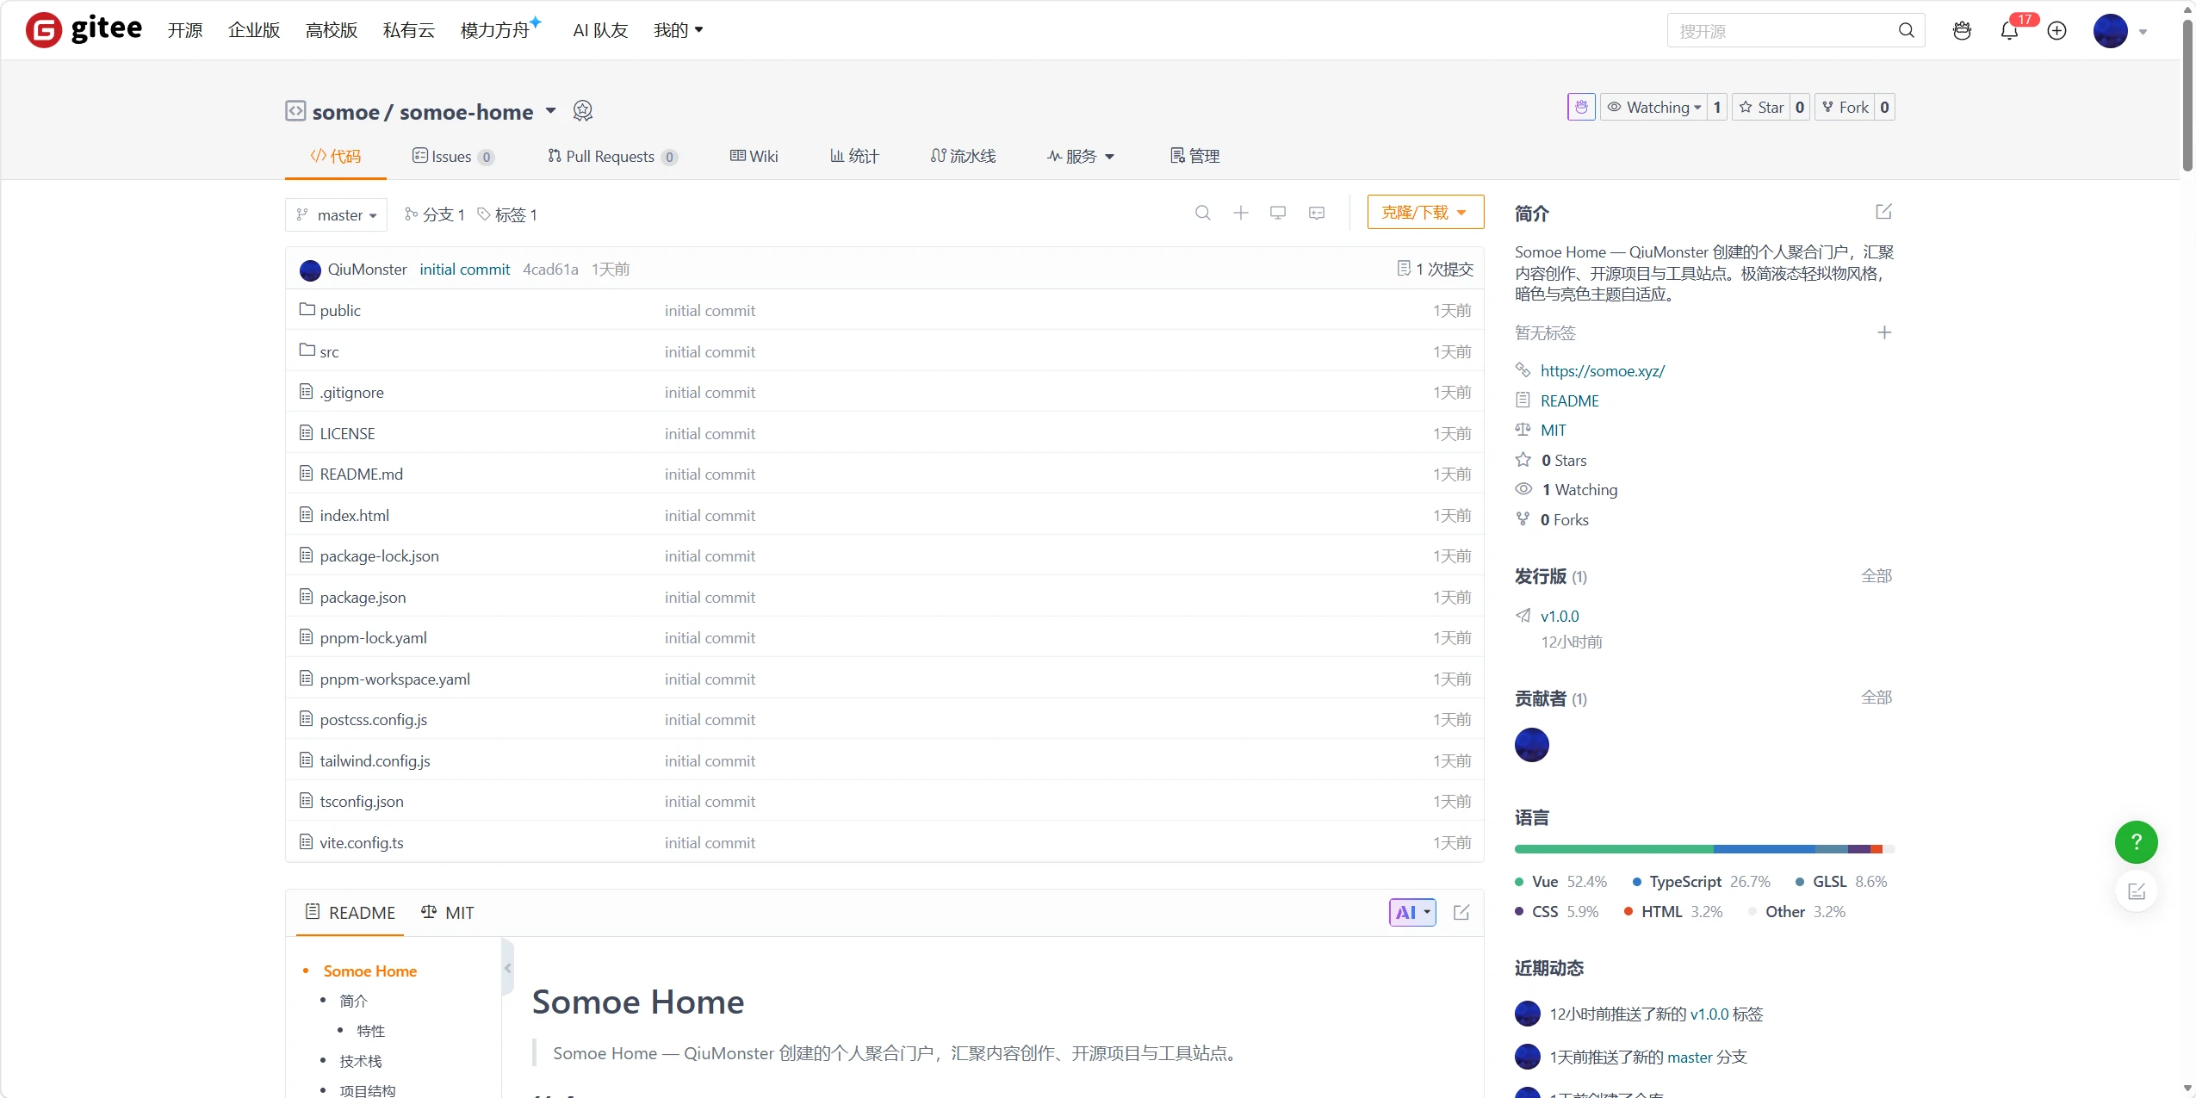Open the public folder

click(x=340, y=310)
